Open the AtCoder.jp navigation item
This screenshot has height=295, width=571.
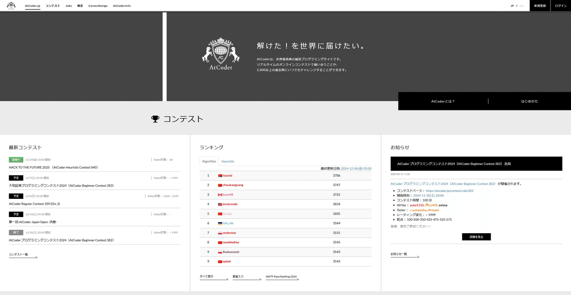33,6
